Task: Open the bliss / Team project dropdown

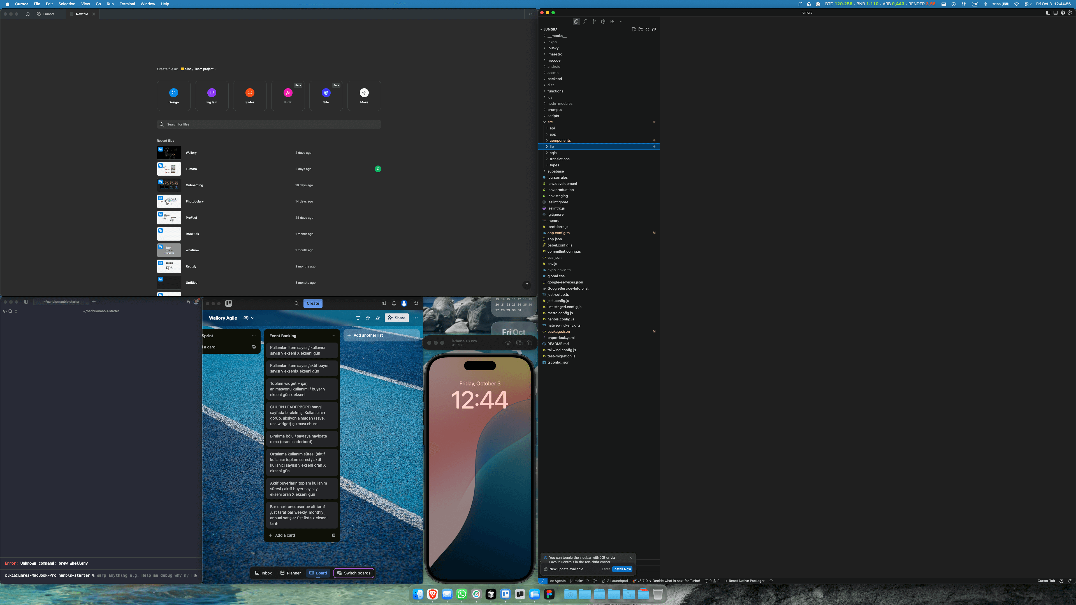Action: pyautogui.click(x=199, y=69)
